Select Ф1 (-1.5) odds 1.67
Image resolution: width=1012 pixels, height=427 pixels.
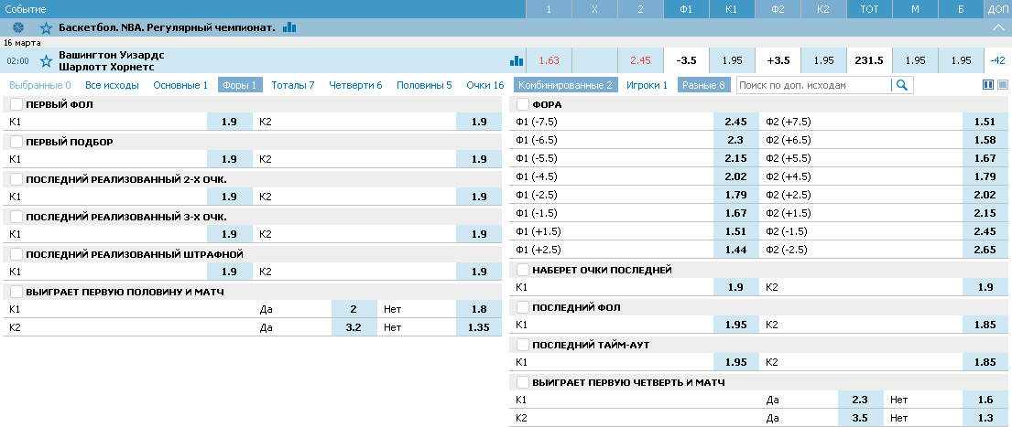pyautogui.click(x=735, y=213)
